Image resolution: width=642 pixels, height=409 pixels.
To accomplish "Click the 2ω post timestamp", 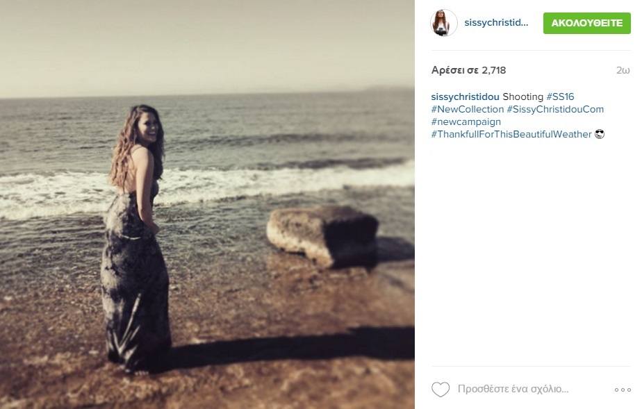I will point(623,70).
